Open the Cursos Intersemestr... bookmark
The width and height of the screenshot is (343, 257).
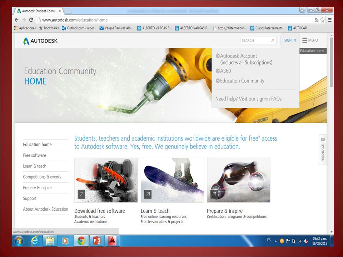pyautogui.click(x=267, y=28)
